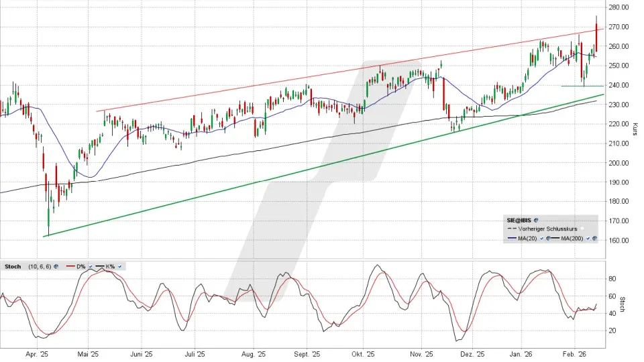
Task: Click the Dez. '25 date label
Action: [x=472, y=354]
